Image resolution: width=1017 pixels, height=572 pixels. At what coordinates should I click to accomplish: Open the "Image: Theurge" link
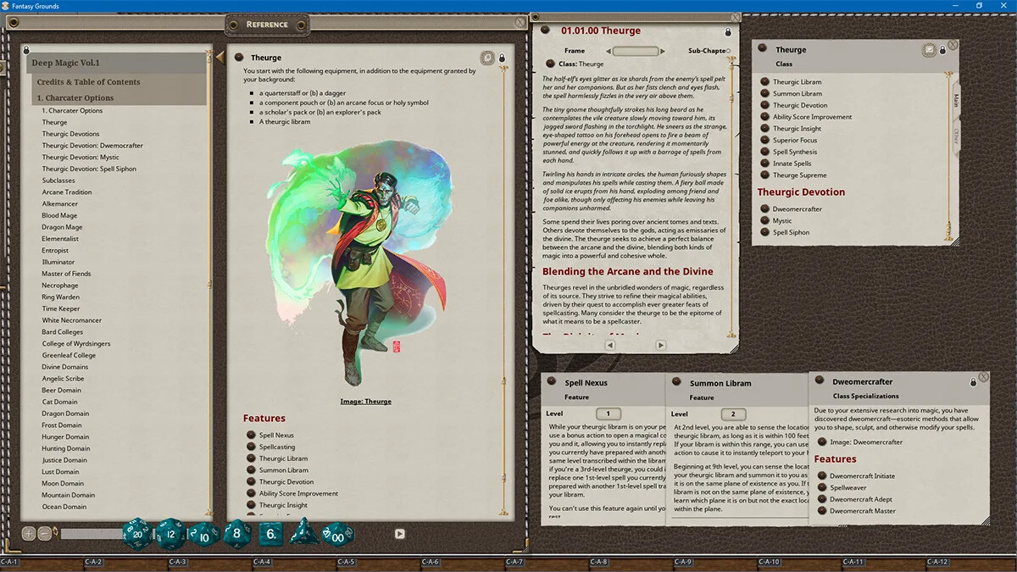[x=366, y=401]
